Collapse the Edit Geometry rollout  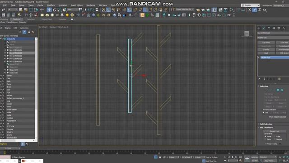266,128
